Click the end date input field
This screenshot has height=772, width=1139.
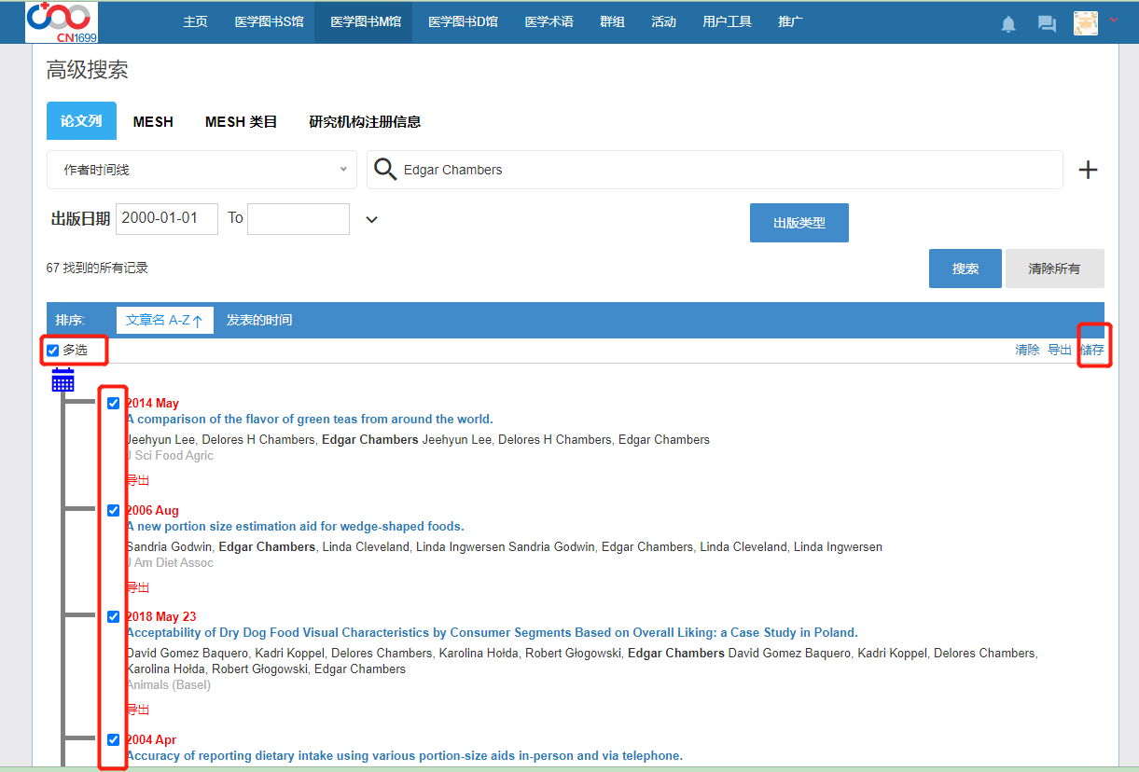tap(298, 218)
